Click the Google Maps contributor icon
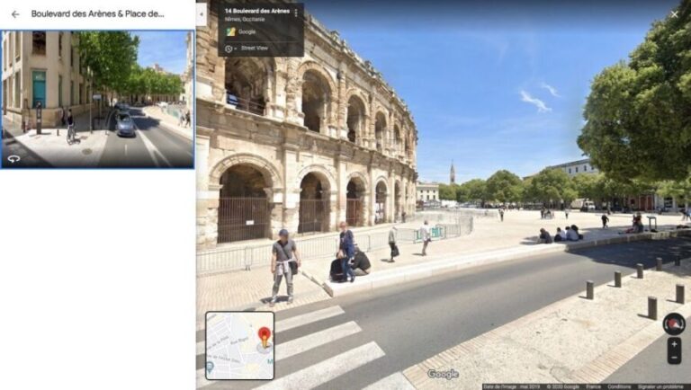 230,31
